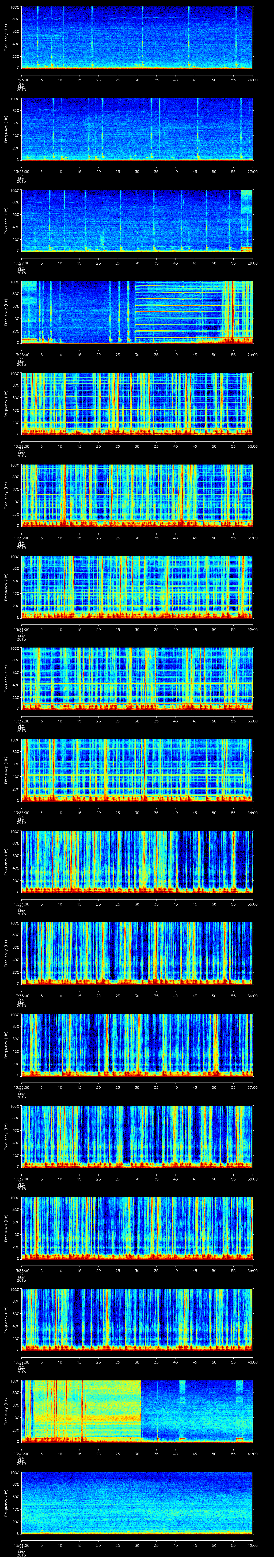Click the 28:00 end time label

[253, 263]
